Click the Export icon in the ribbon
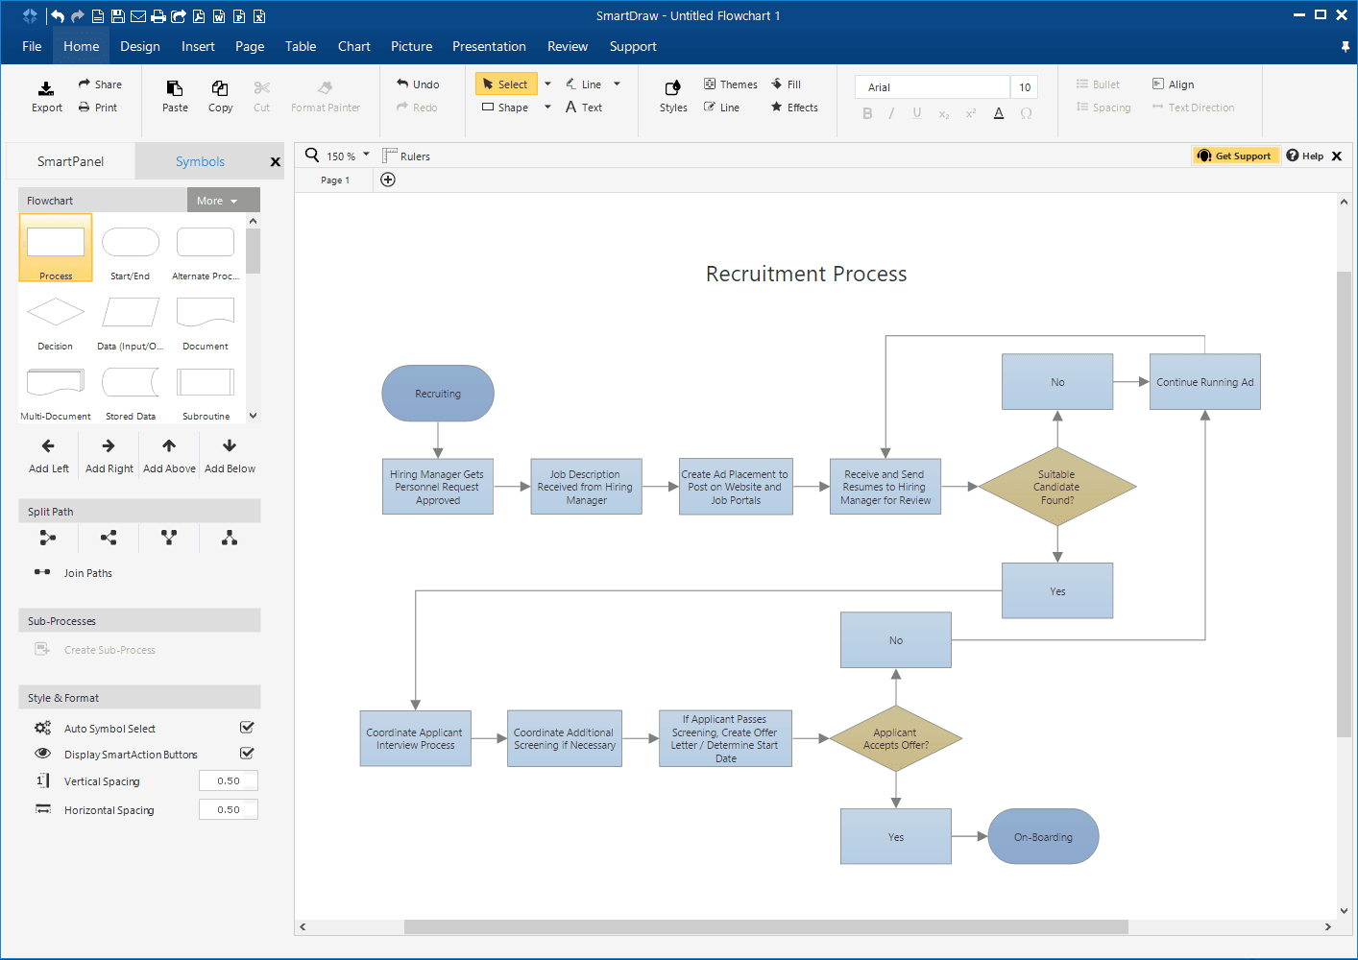Viewport: 1358px width, 960px height. click(46, 88)
